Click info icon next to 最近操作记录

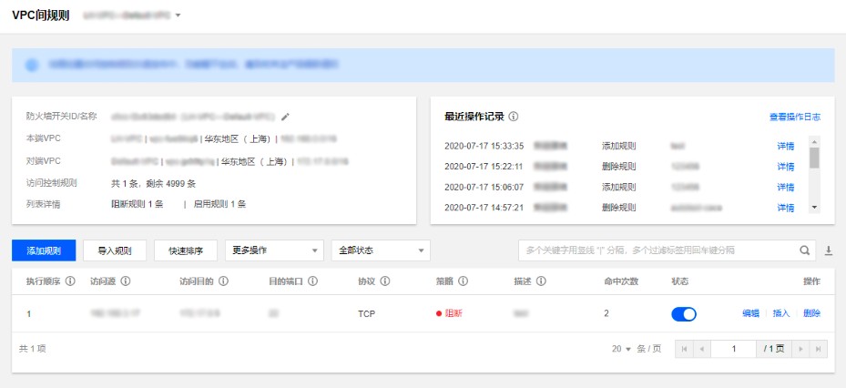[514, 117]
